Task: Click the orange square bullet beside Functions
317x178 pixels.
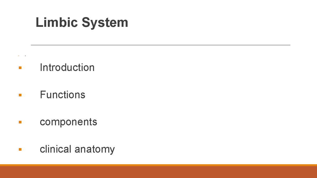Action: pyautogui.click(x=20, y=95)
